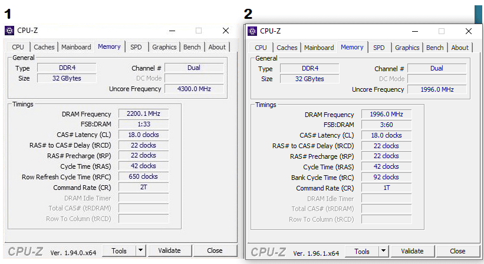Select the Memory tab in the Ver. 1.94 window
484x264 pixels.
tap(109, 46)
